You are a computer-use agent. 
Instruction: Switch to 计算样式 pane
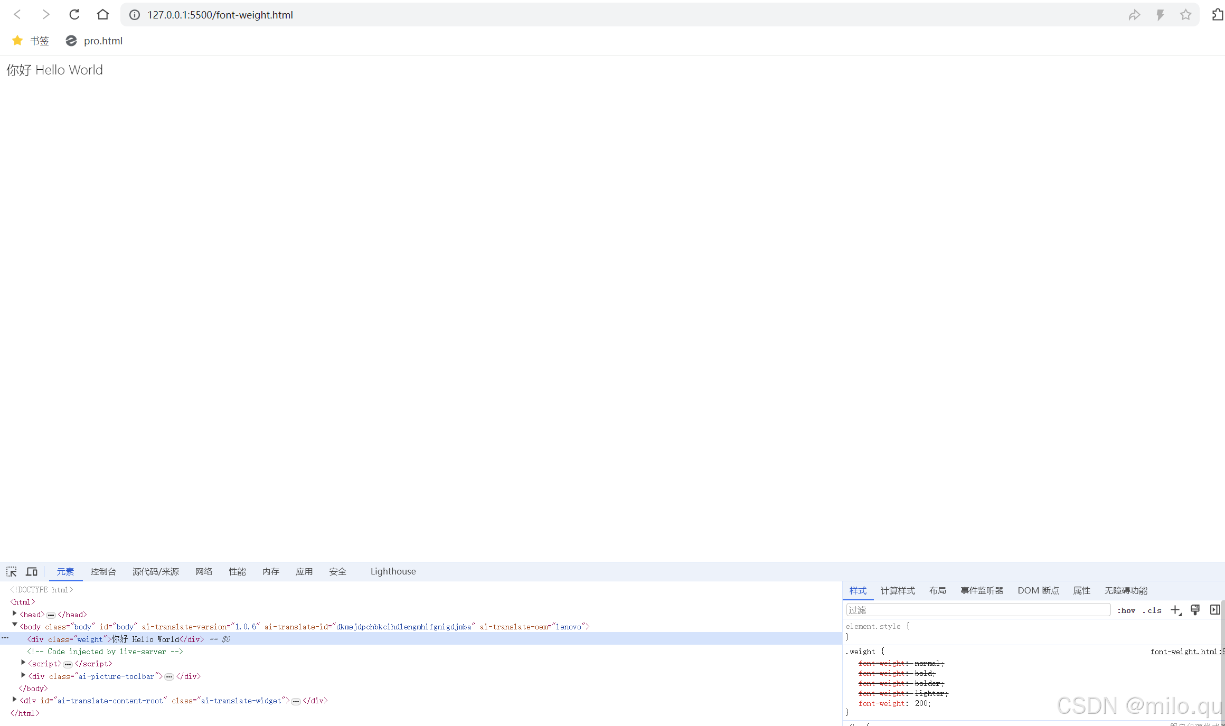click(898, 590)
